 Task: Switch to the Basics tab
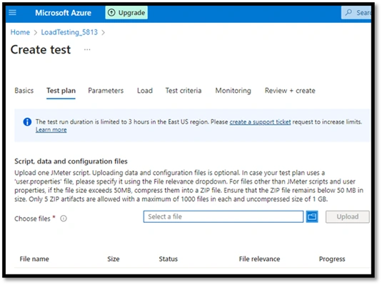point(24,91)
